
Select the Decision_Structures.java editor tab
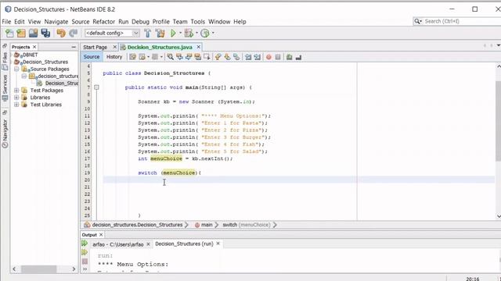point(160,47)
